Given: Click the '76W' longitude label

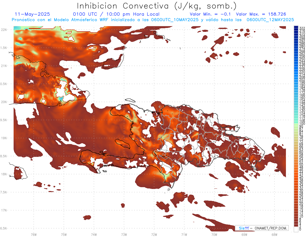Looking at the screenshot, I should (34, 234).
